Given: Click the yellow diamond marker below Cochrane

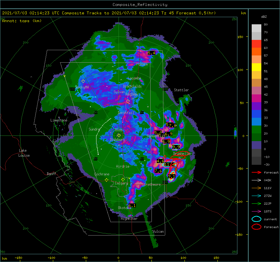Looking at the screenshot, I should point(107,180).
